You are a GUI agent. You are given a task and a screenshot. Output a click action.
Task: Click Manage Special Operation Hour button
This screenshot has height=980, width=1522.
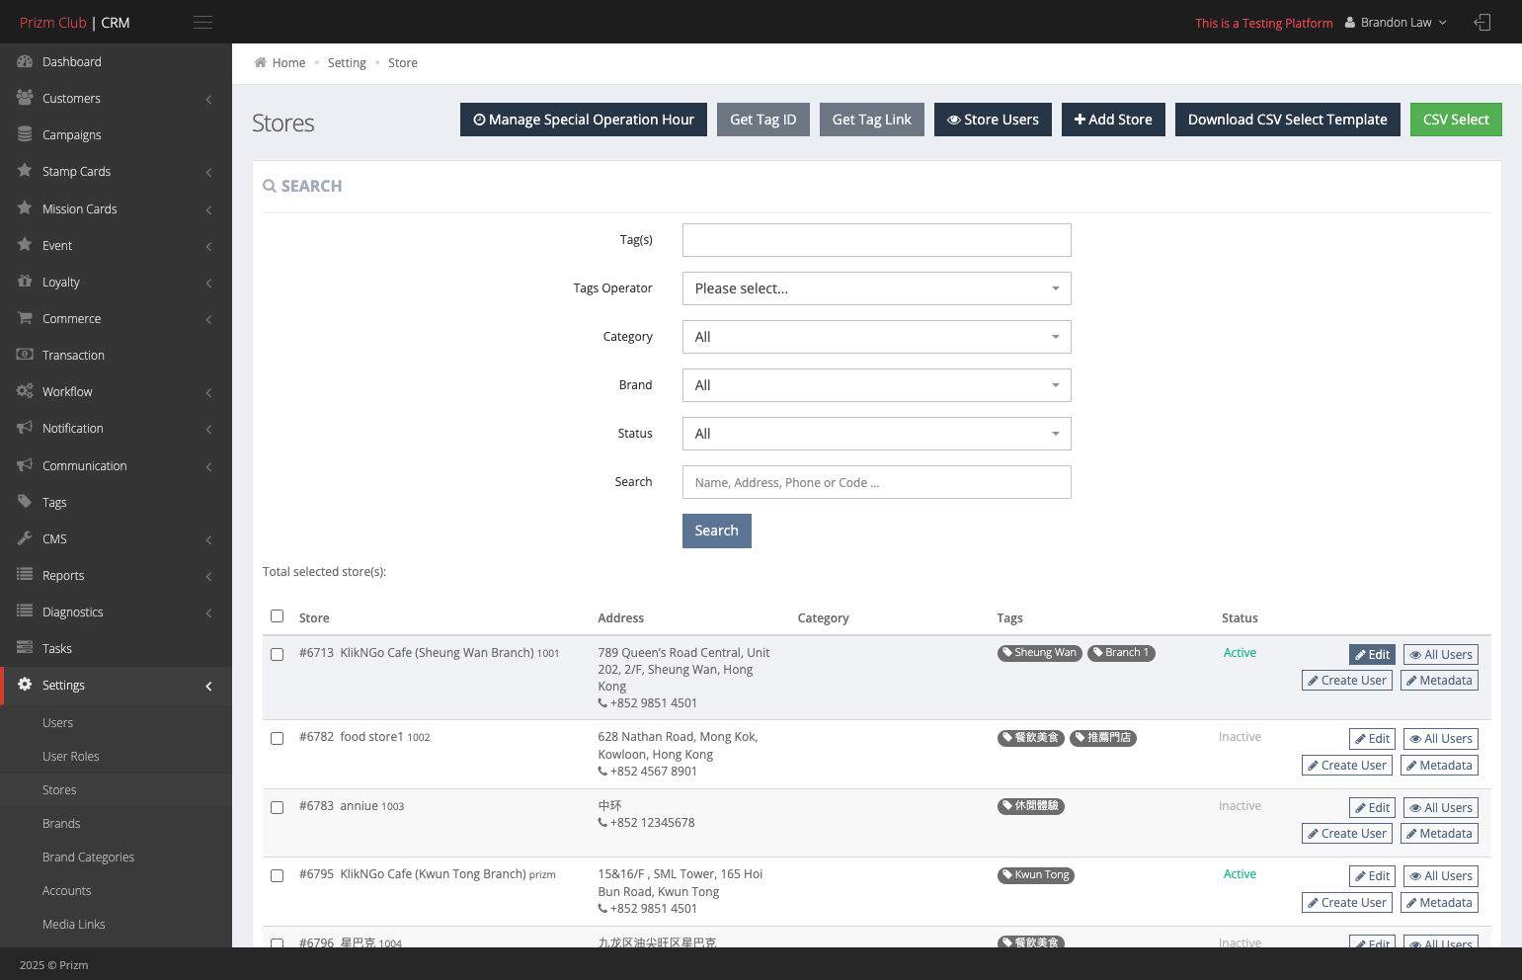point(584,120)
